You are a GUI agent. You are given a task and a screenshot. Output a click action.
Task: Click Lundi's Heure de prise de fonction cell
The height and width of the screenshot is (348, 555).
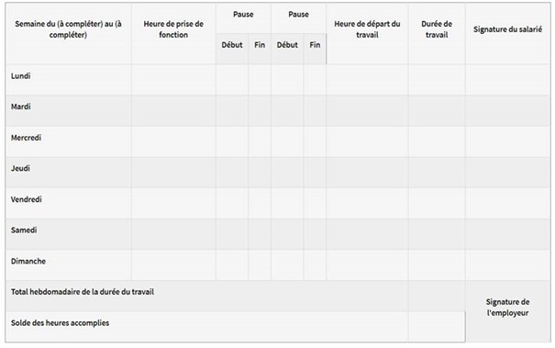tap(173, 80)
